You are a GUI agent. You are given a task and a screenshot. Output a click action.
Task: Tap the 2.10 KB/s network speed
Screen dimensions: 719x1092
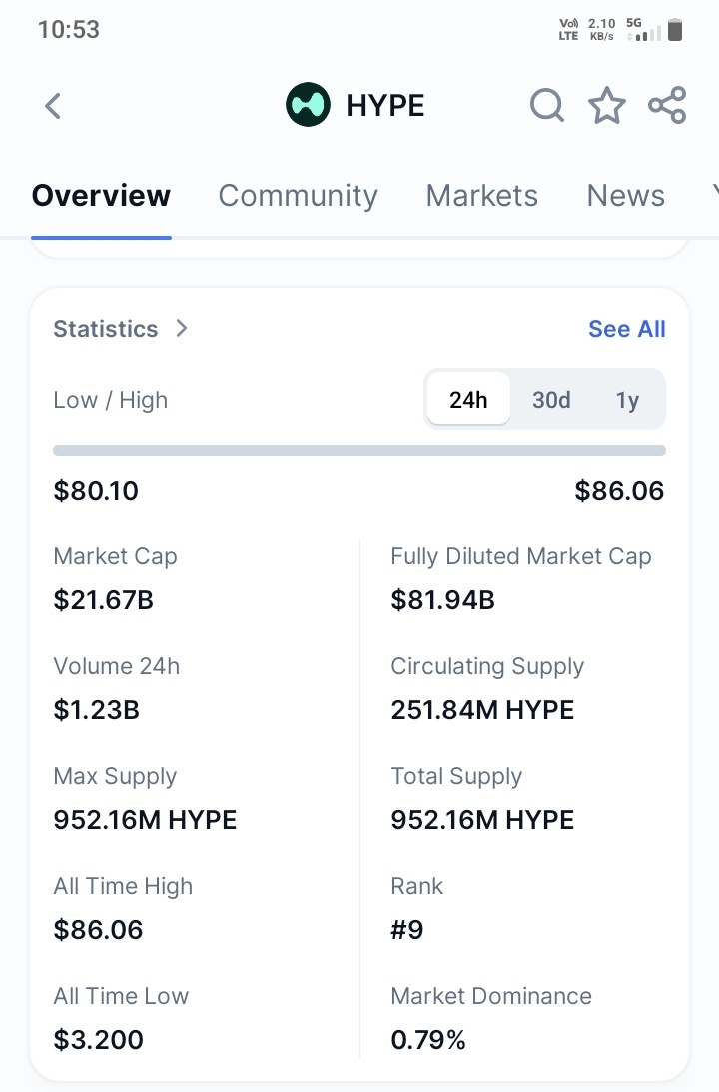coord(602,30)
